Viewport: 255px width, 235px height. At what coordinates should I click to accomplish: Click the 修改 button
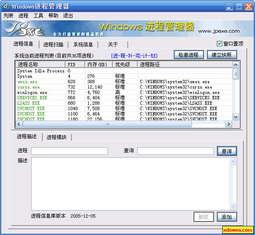coord(204,217)
